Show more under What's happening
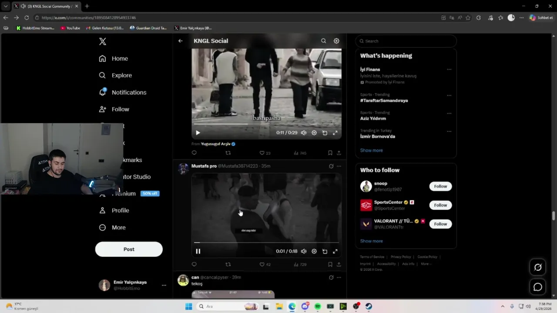557x313 pixels. [x=372, y=150]
